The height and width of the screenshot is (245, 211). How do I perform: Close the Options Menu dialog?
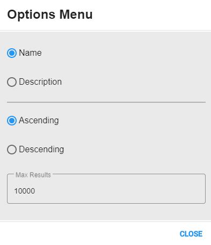(x=191, y=234)
